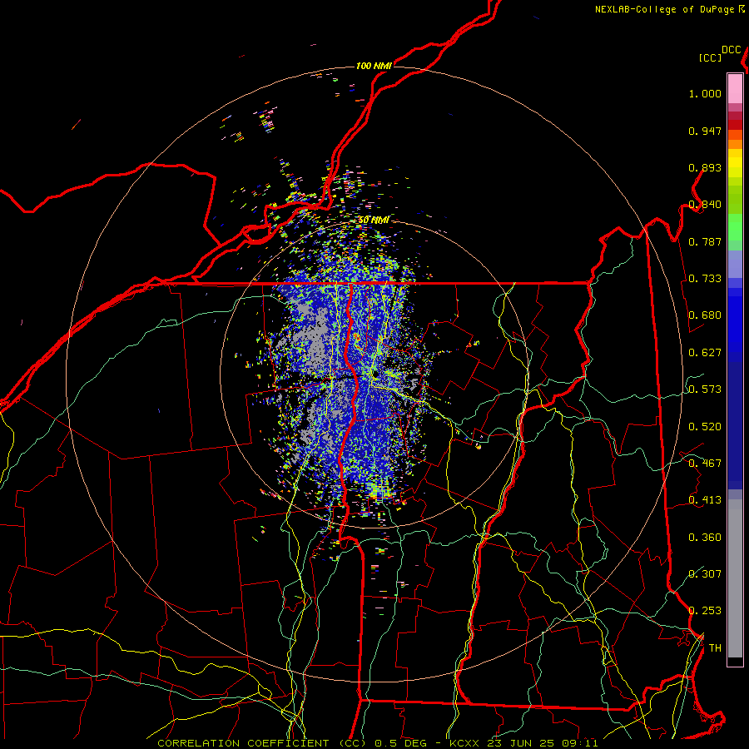749x749 pixels.
Task: Select the 0.840 legend value
Action: [x=705, y=205]
